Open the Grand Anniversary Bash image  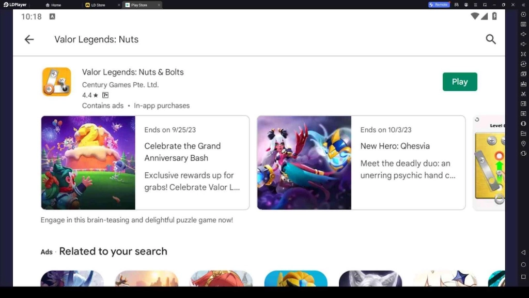[x=88, y=163]
